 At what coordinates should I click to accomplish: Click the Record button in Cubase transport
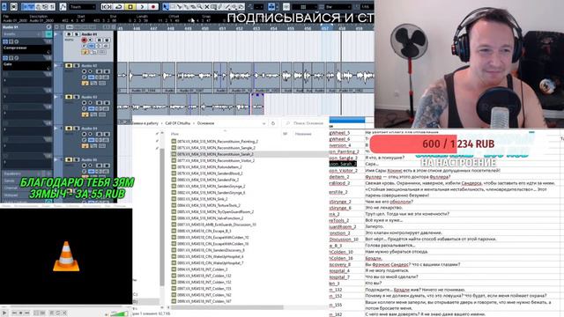point(153,6)
